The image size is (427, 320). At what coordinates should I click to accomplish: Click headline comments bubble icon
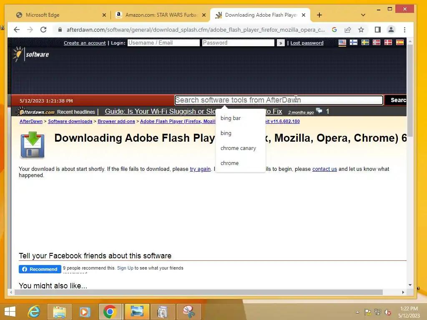(319, 111)
